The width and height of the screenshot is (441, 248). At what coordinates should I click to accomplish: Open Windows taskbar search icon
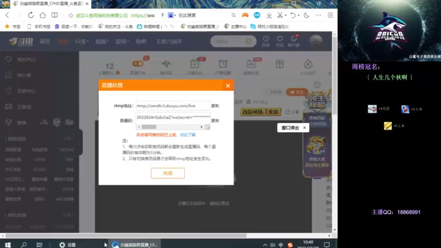point(24,245)
